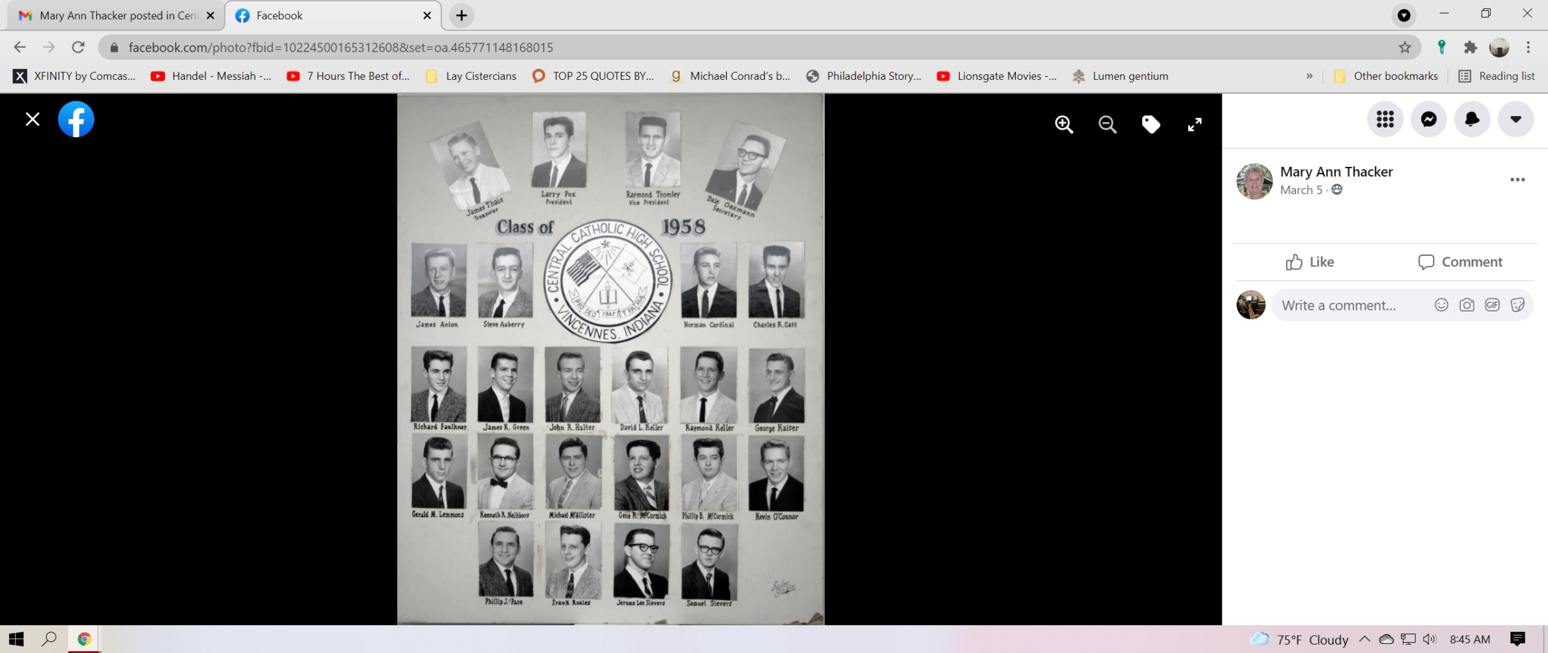This screenshot has height=653, width=1548.
Task: Open a new browser tab
Action: [x=462, y=15]
